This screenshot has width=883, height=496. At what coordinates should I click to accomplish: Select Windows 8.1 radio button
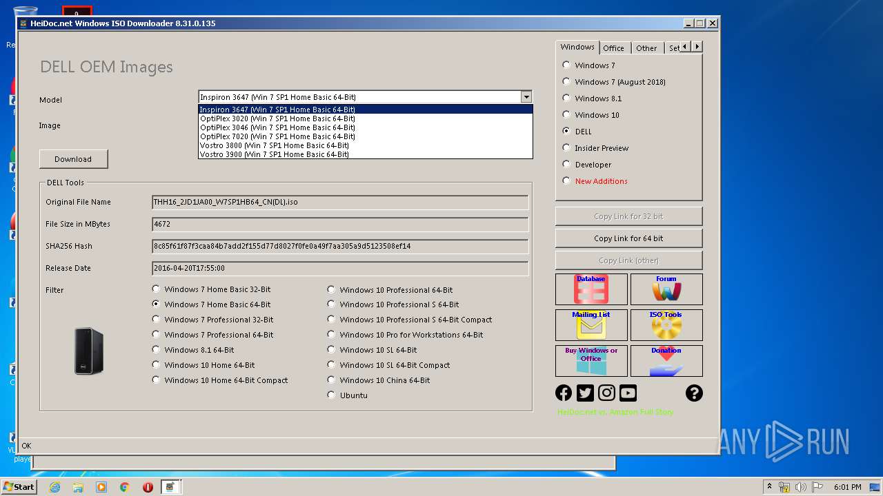tap(566, 99)
